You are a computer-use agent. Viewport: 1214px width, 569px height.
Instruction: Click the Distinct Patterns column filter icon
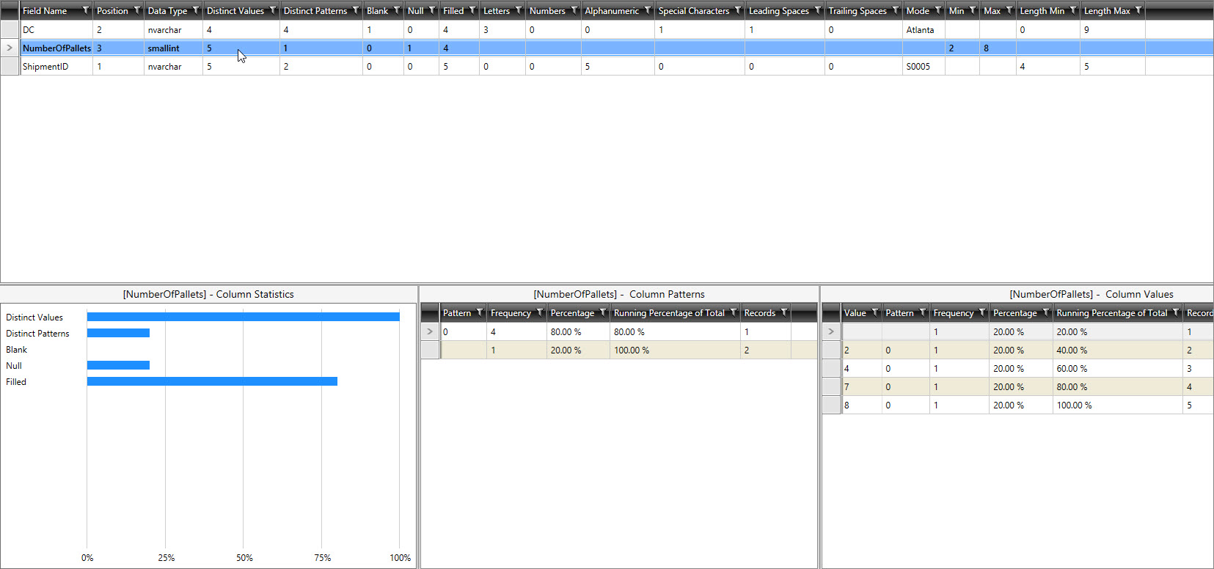[x=355, y=10]
